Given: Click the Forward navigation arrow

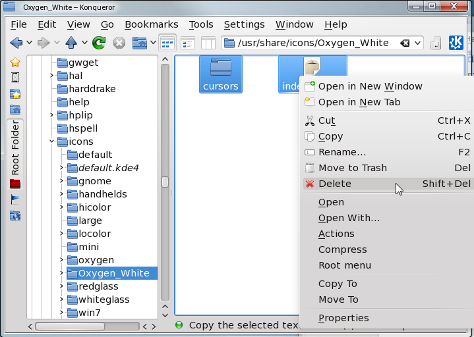Looking at the screenshot, I should [x=44, y=43].
